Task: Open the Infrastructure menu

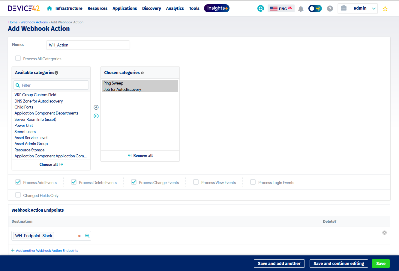Action: click(69, 8)
